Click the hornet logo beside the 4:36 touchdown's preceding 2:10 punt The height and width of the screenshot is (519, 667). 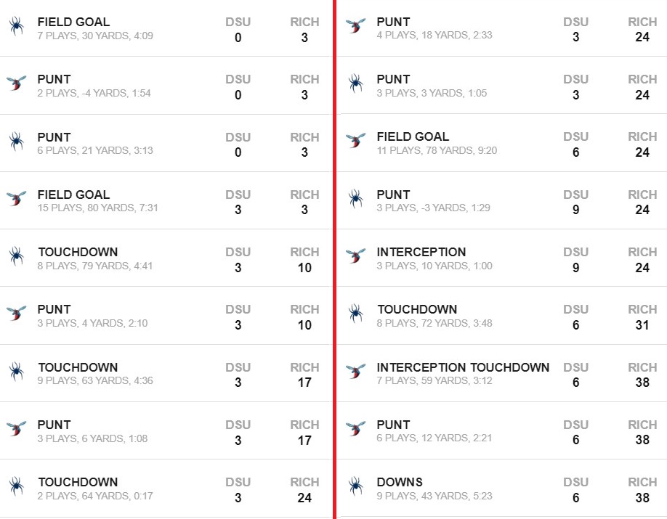16,314
